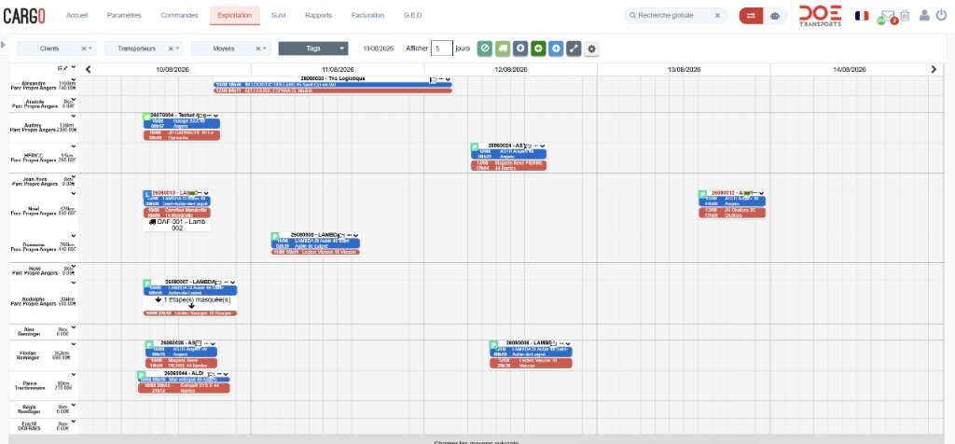Expand the left side panel arrow

click(x=3, y=45)
